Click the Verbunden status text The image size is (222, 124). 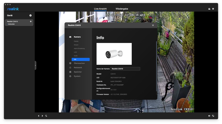click(11, 24)
